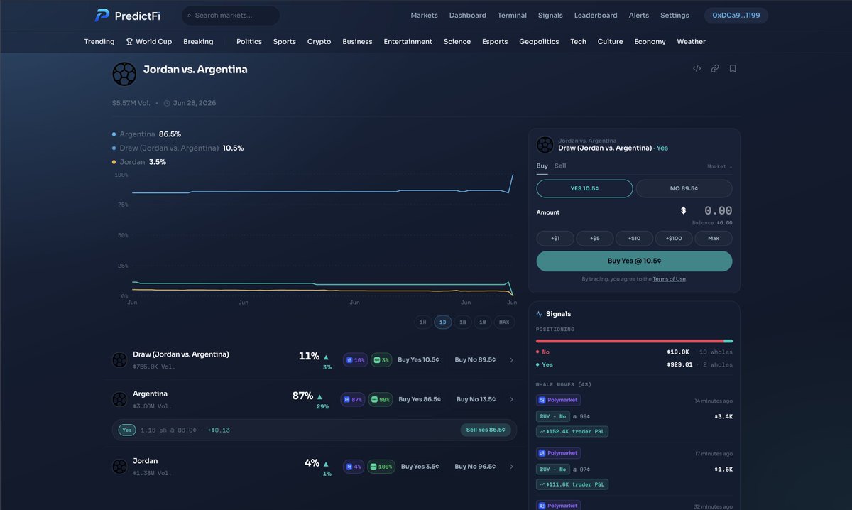
Task: Click the Buy Yes @ 10.5¢ button
Action: coord(634,261)
